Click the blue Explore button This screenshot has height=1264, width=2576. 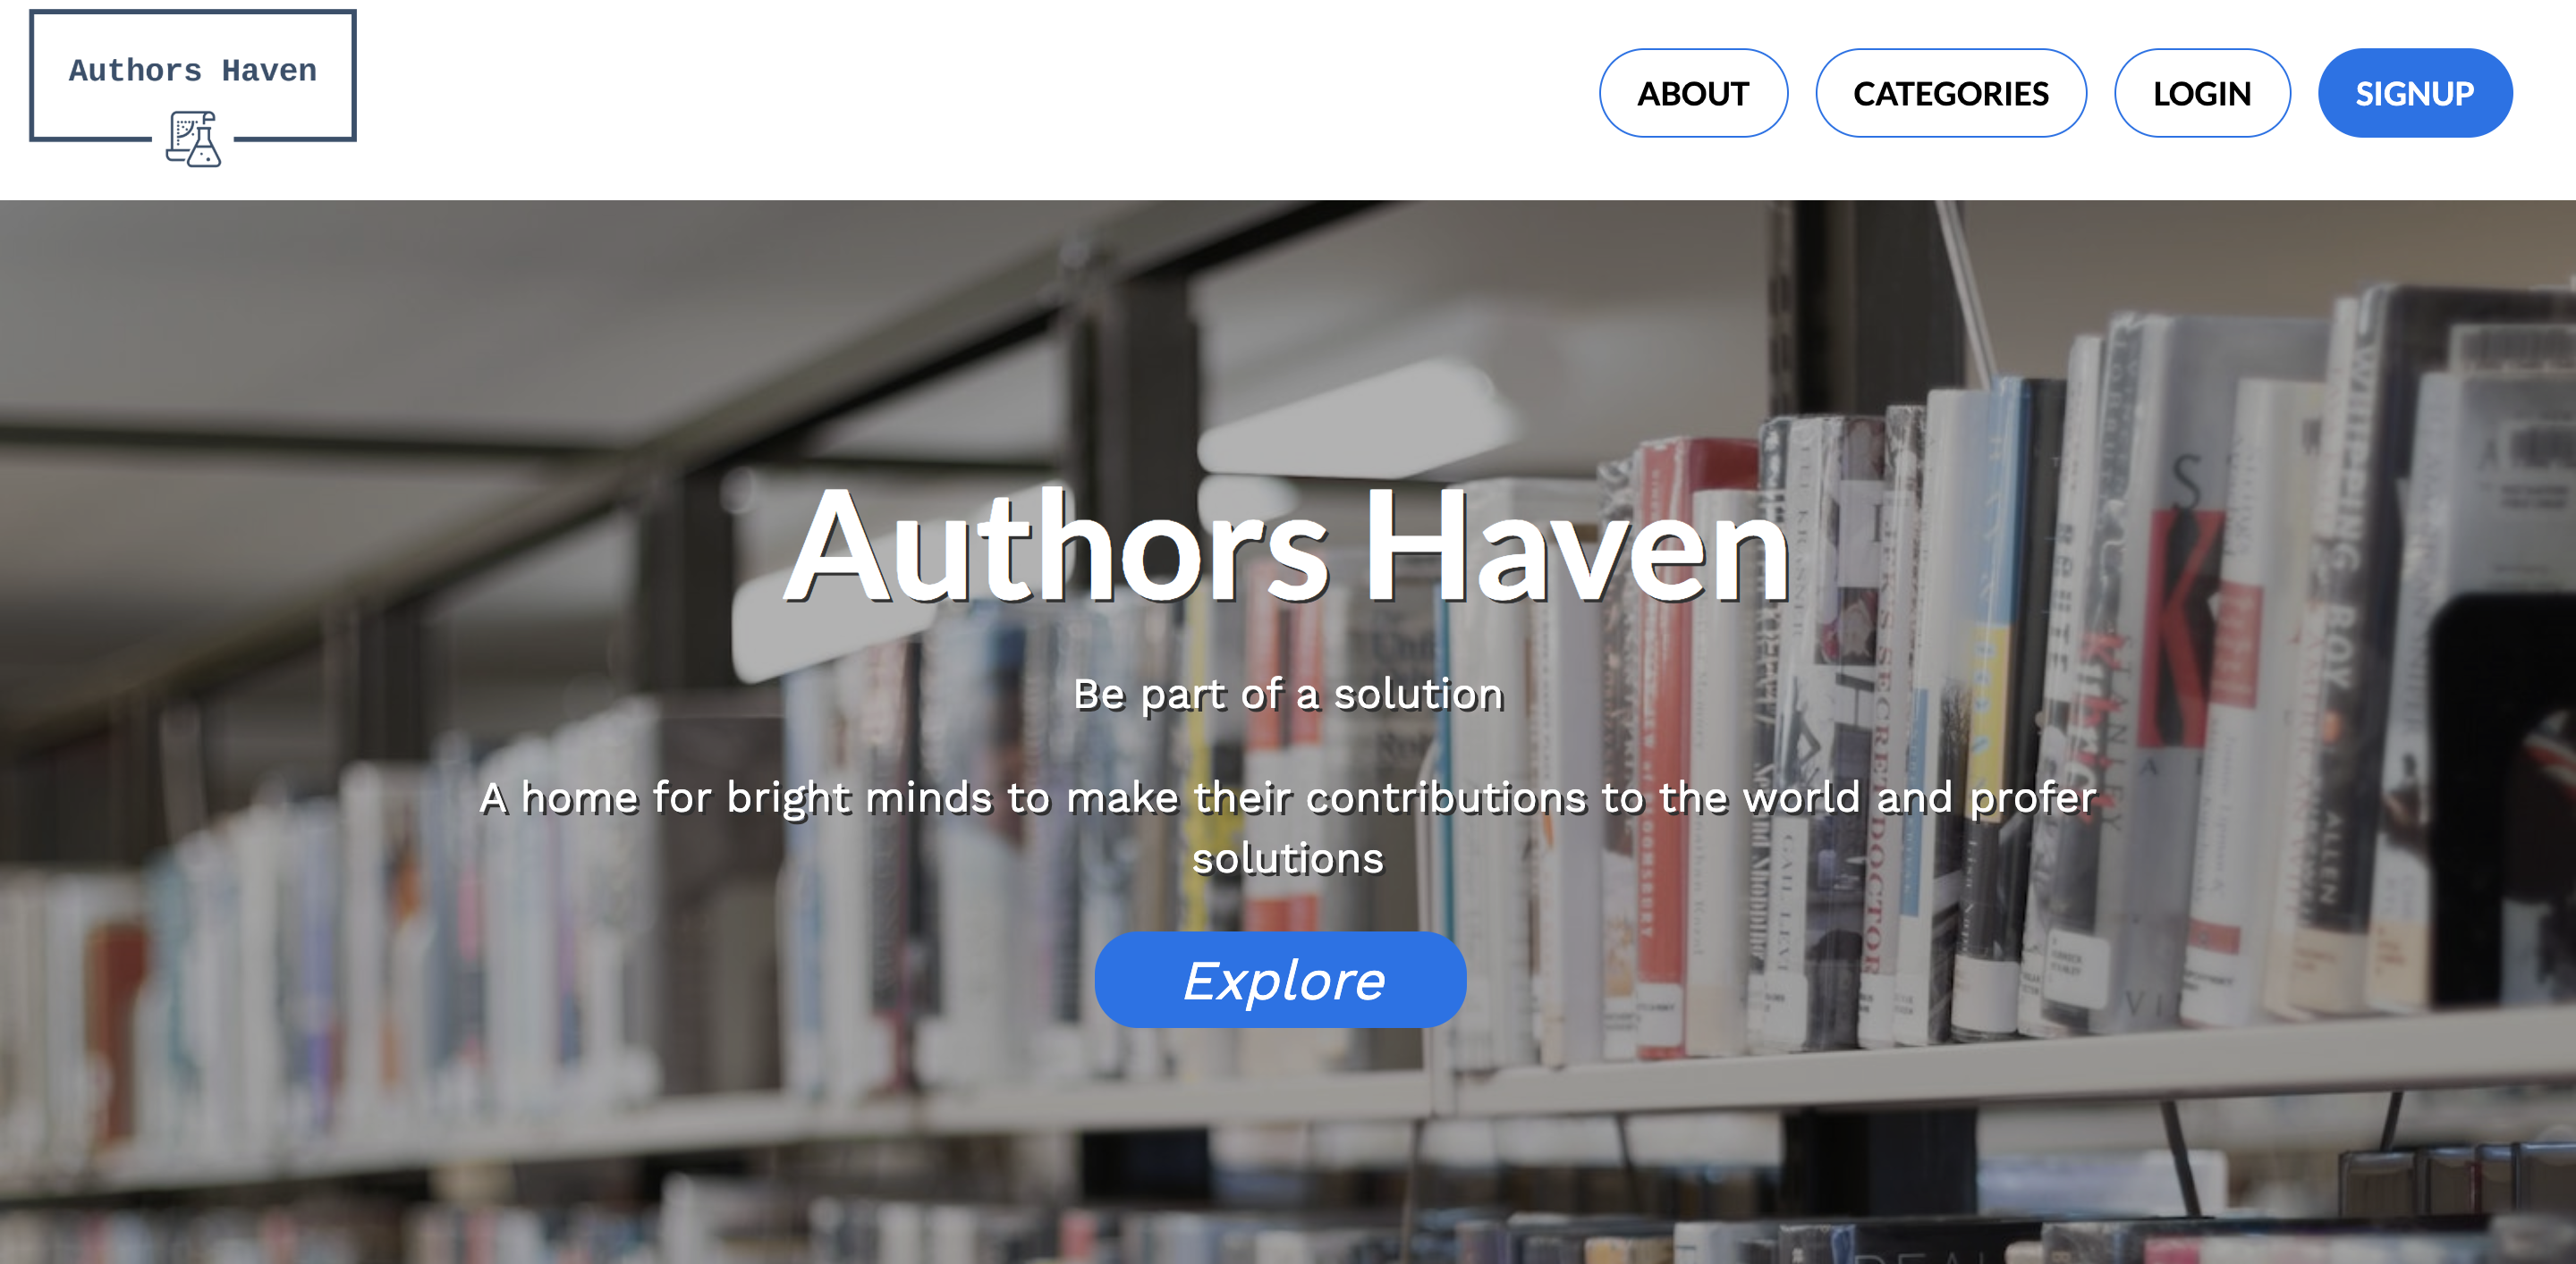click(x=1280, y=979)
